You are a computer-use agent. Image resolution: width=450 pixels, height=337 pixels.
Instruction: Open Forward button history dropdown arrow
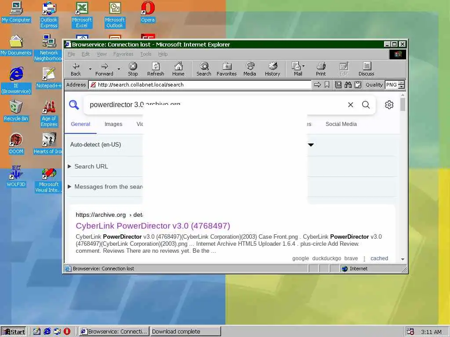pos(119,69)
